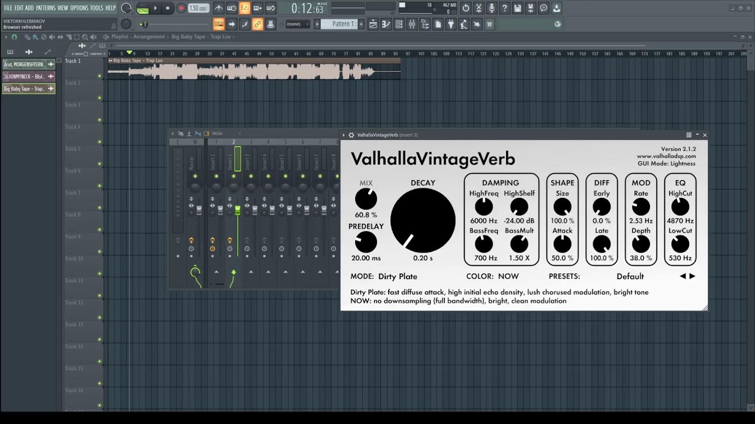Open the Browser tree icon
The height and width of the screenshot is (424, 755).
coord(425,24)
